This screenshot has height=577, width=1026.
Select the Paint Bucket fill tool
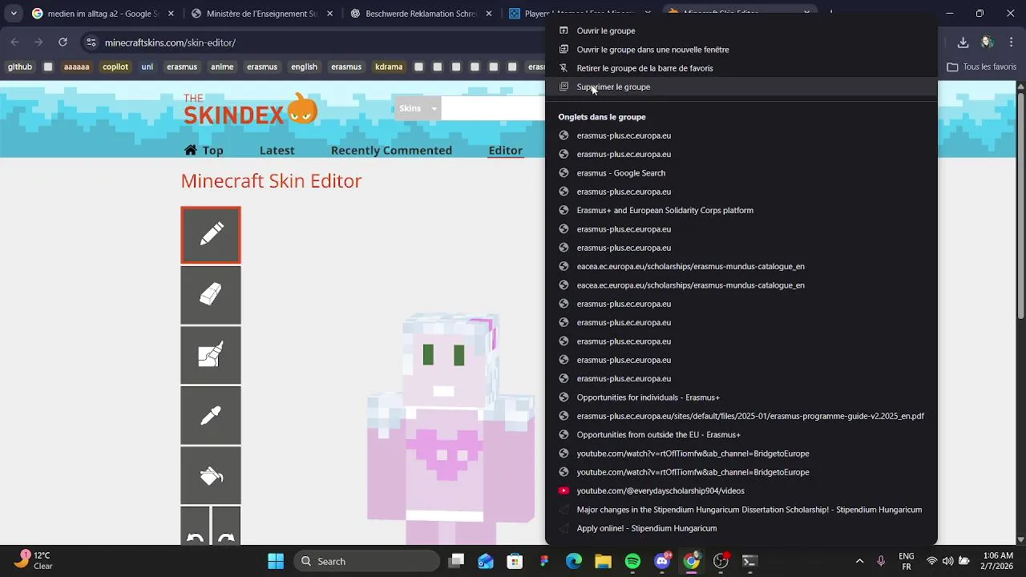tap(211, 476)
